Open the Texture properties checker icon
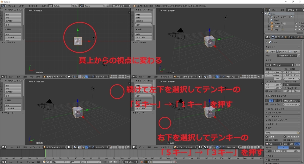 coord(301,37)
